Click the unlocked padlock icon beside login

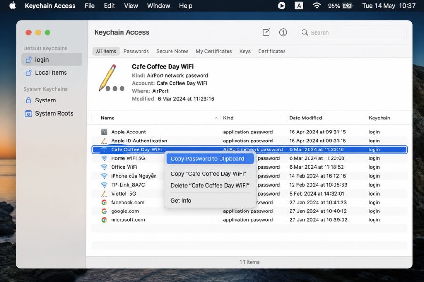[28, 60]
